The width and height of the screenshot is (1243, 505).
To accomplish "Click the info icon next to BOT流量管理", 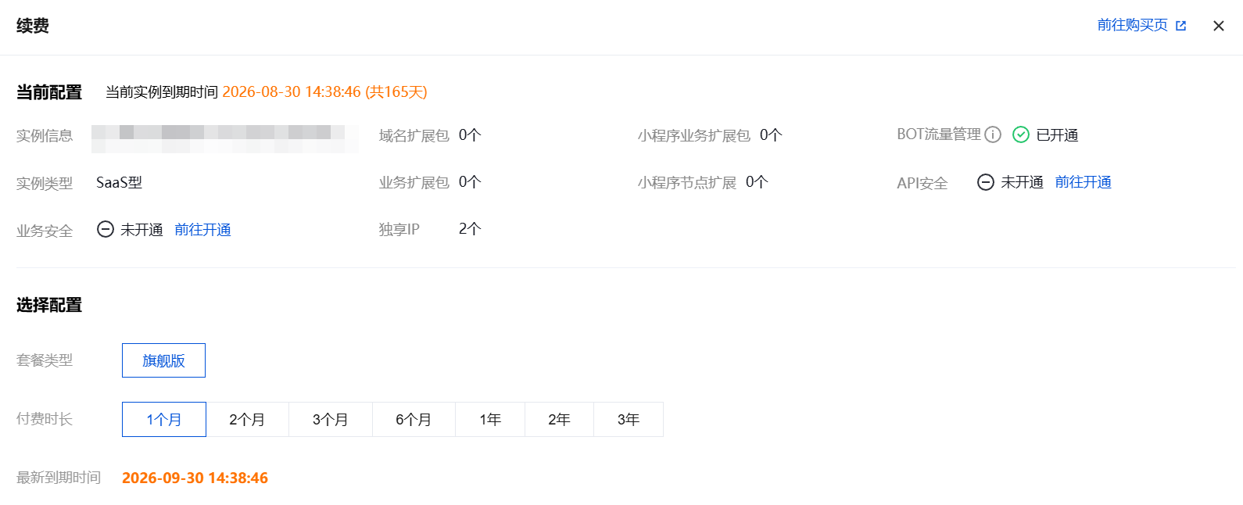I will 993,134.
